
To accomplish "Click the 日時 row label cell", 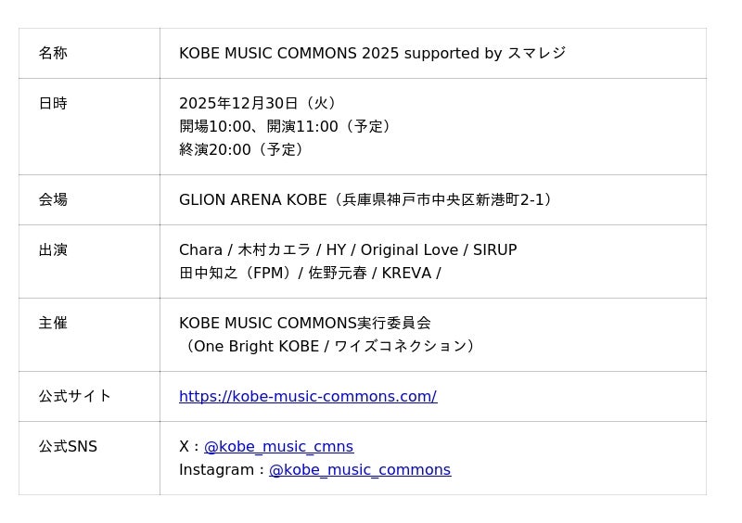I will click(x=53, y=104).
